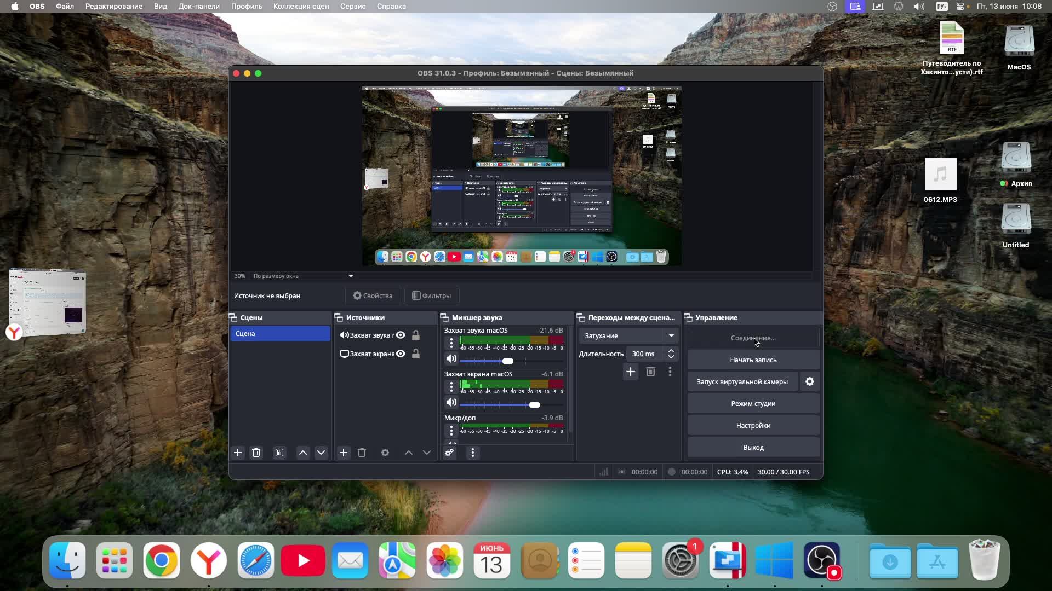Click Соединение... button in Управление
1052x591 pixels.
point(753,338)
